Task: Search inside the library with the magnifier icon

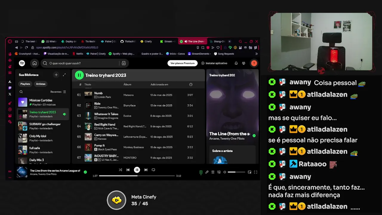Action: click(x=21, y=92)
